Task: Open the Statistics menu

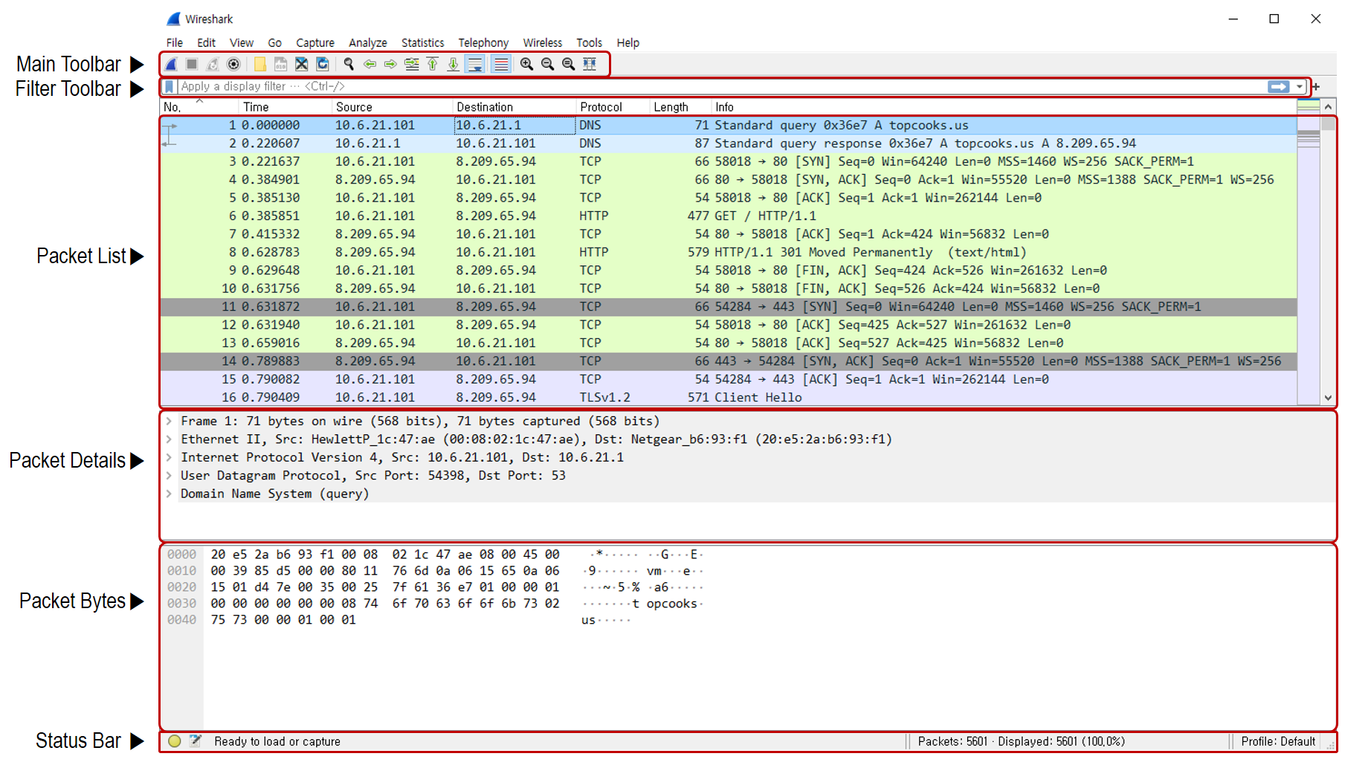Action: click(422, 43)
